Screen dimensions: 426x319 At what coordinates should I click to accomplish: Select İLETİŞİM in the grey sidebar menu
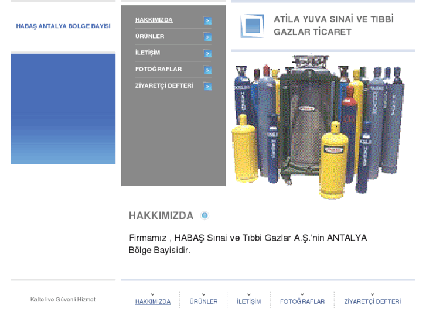point(148,53)
